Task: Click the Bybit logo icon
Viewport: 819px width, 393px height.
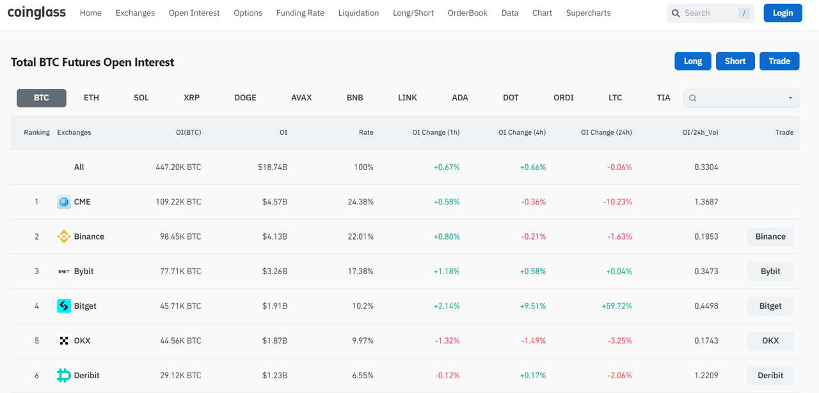Action: click(64, 271)
